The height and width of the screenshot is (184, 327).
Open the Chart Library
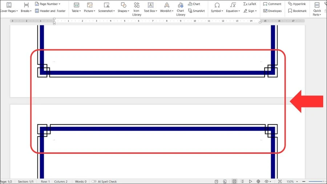coord(181,9)
